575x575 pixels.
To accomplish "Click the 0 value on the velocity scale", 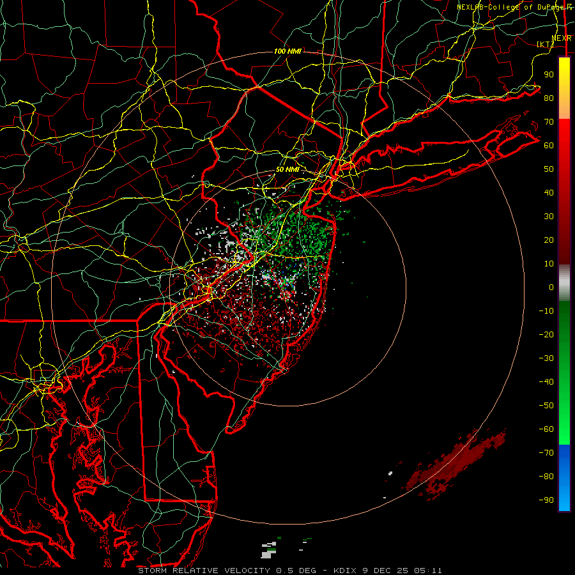I will click(x=551, y=287).
